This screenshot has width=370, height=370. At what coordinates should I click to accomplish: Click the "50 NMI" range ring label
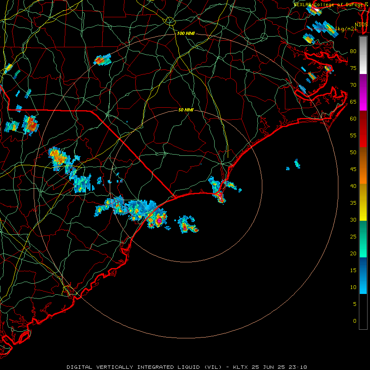tap(186, 110)
